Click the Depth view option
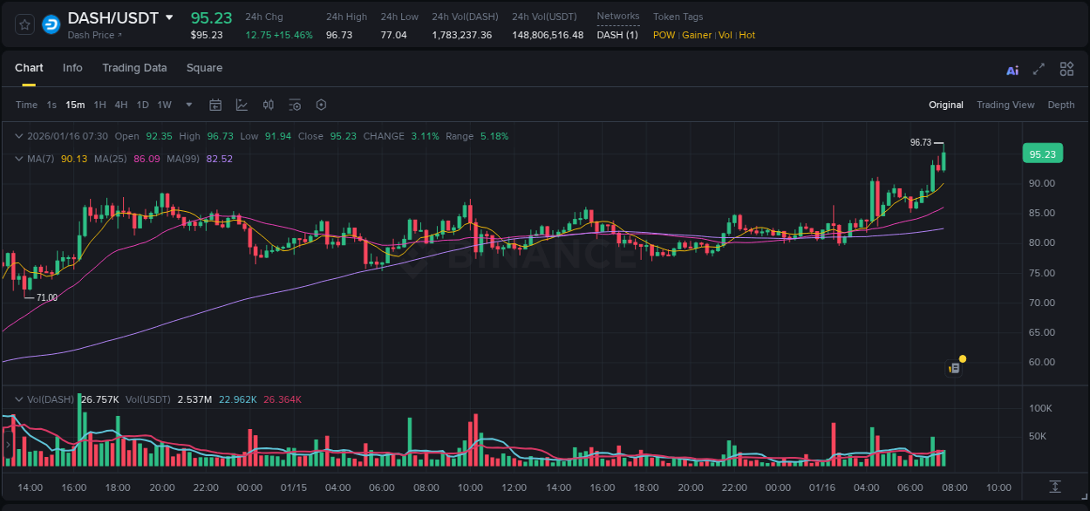The image size is (1090, 511). coord(1061,105)
